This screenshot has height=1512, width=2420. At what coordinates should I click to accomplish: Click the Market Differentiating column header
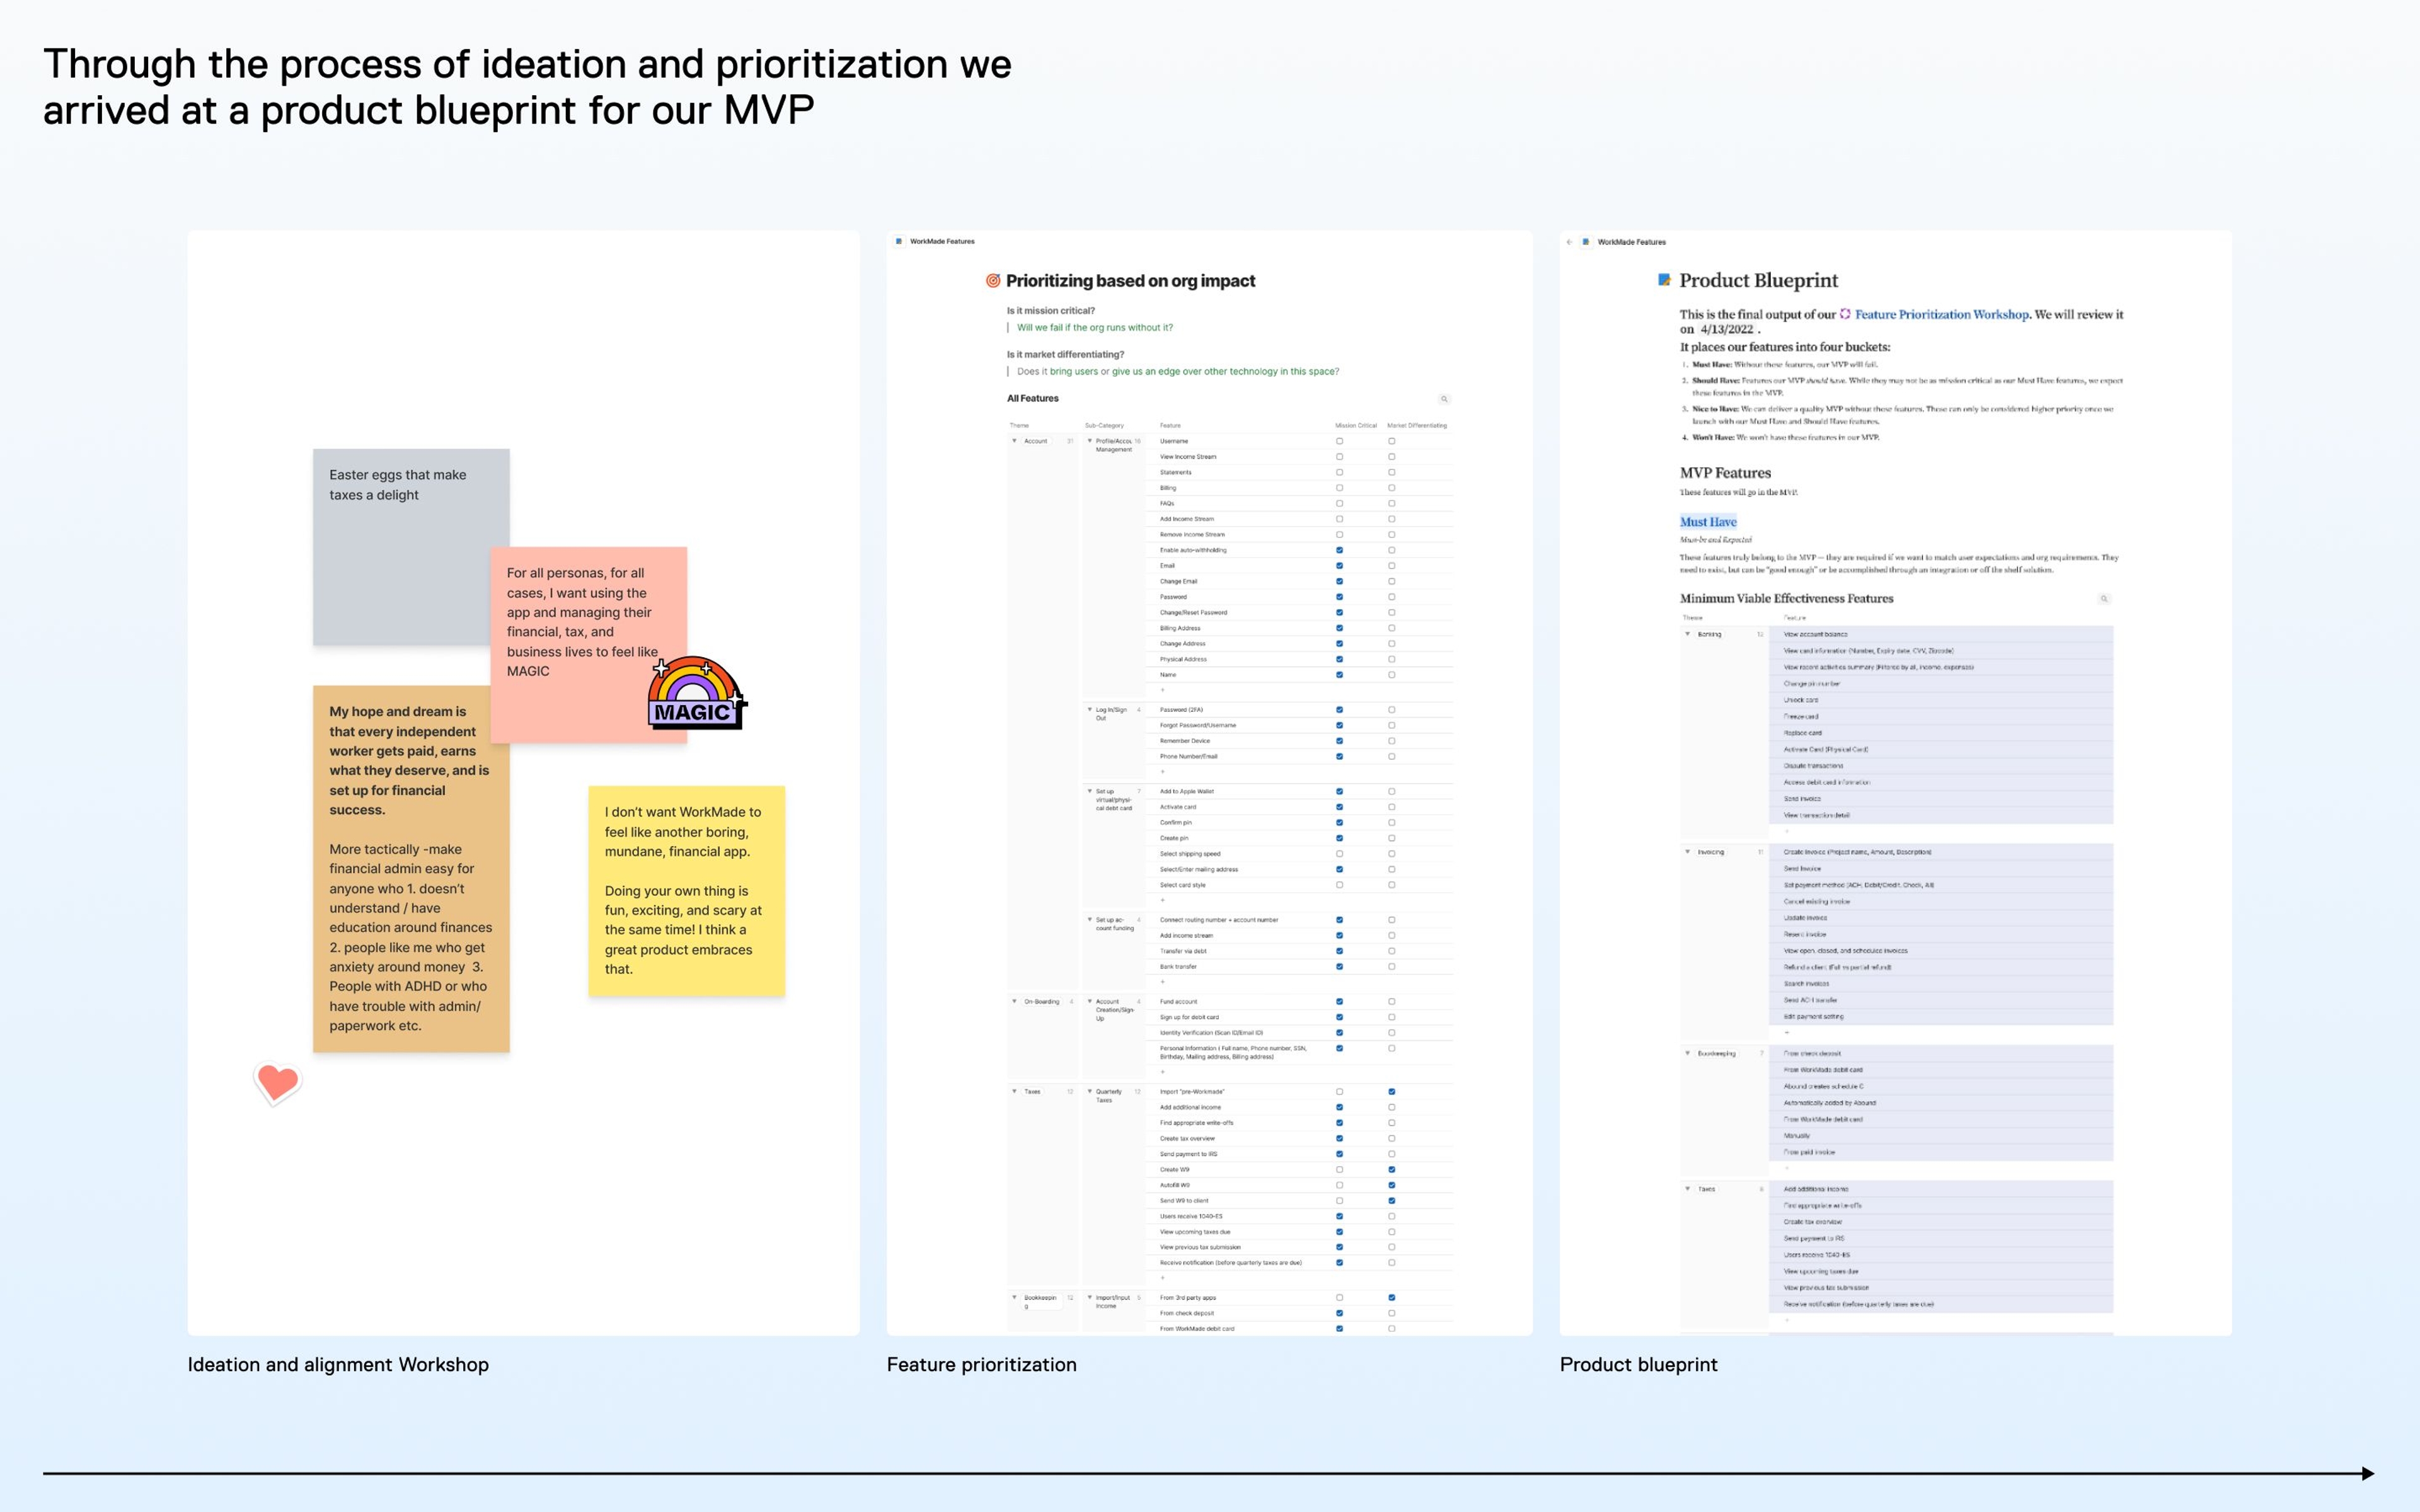pos(1417,426)
